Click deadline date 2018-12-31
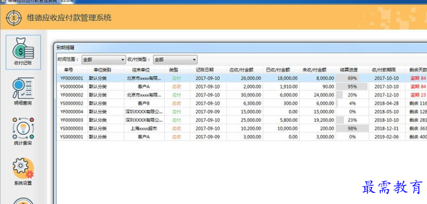Image resolution: width=427 pixels, height=204 pixels. click(x=386, y=128)
